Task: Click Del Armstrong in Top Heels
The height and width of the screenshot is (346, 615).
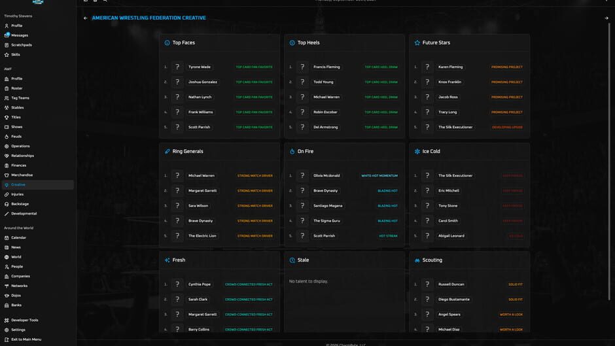Action: pyautogui.click(x=325, y=127)
